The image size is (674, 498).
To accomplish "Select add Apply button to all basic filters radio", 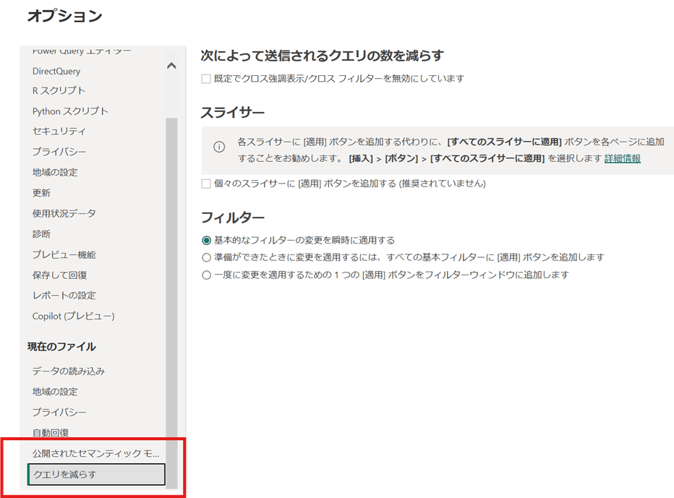I will point(207,257).
